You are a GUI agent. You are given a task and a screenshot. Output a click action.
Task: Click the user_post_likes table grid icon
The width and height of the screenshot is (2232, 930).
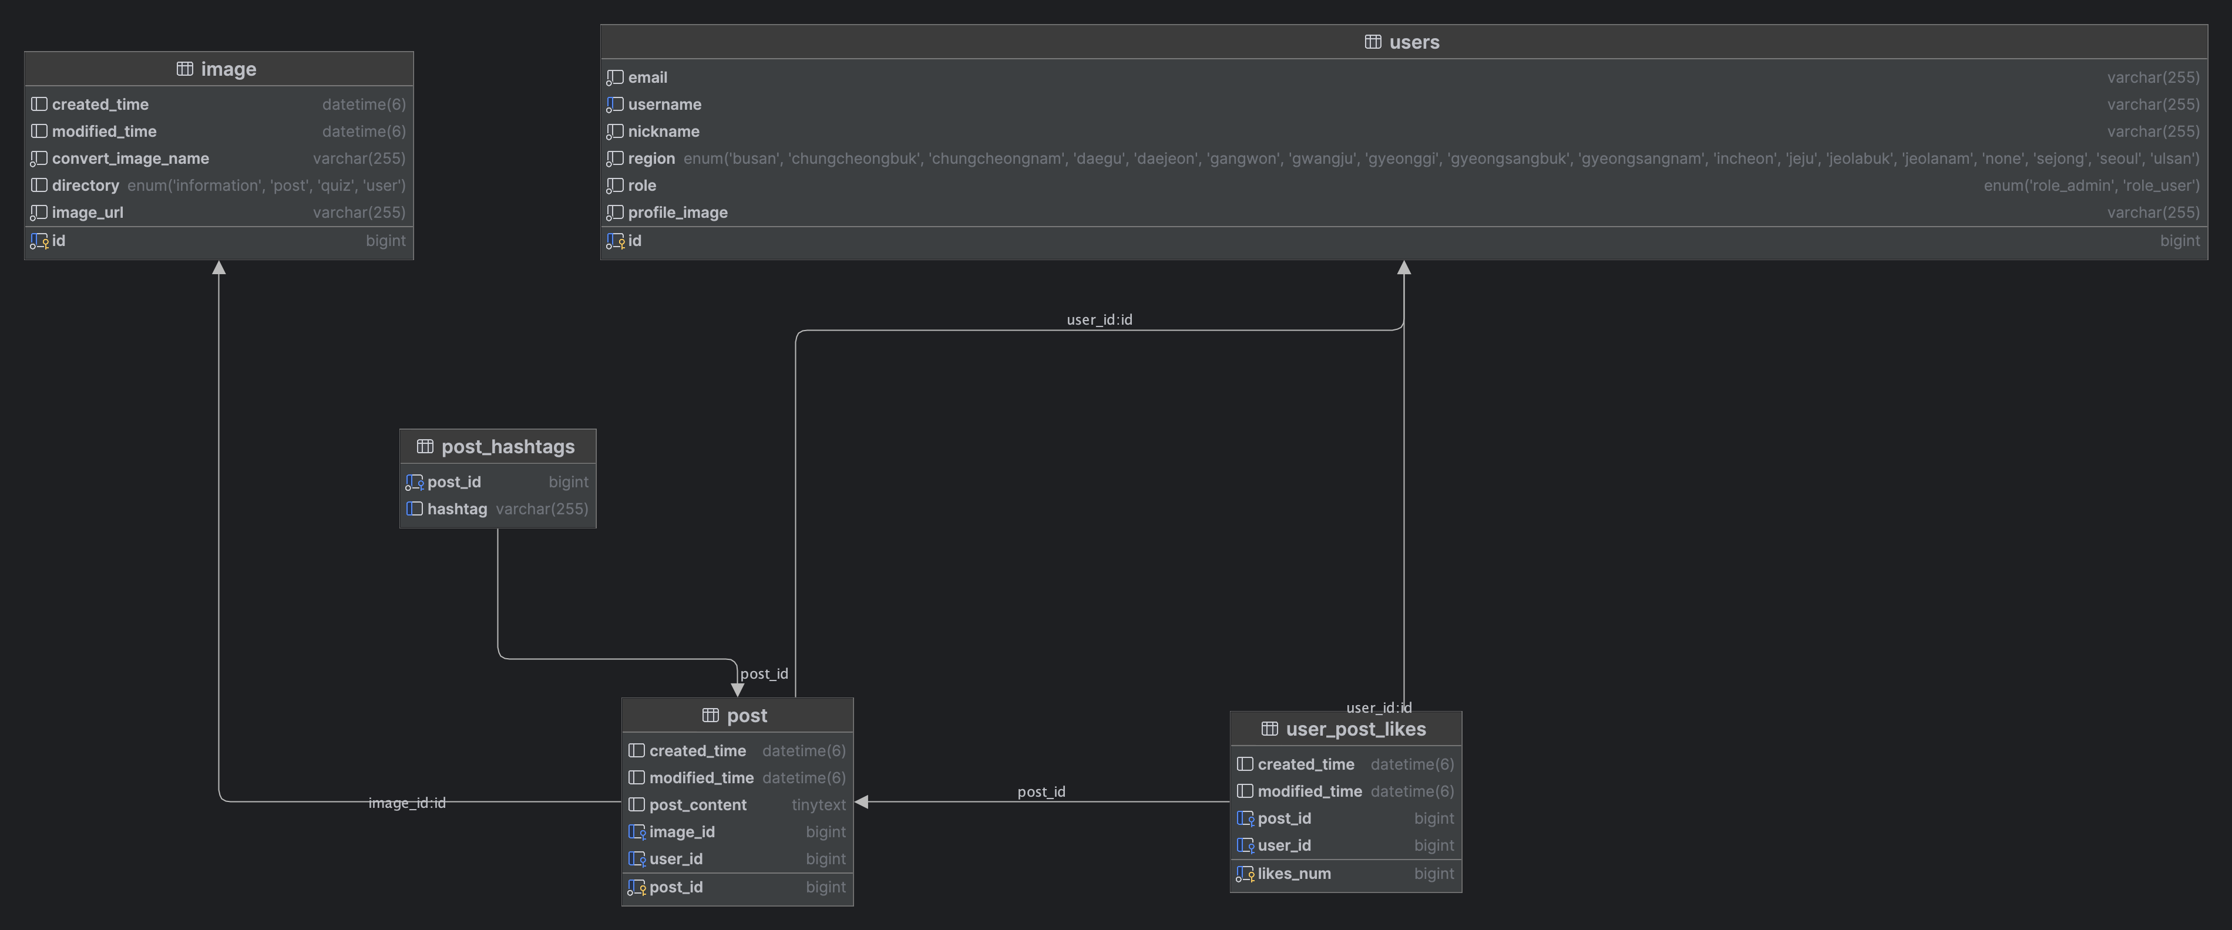tap(1269, 728)
